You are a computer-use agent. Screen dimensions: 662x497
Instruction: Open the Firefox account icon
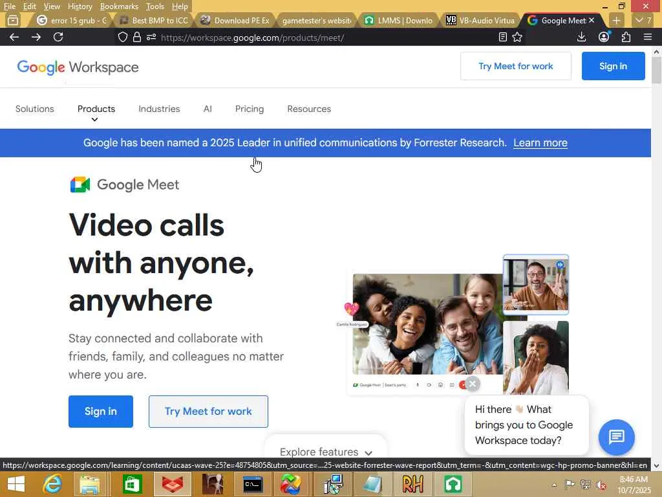[604, 37]
